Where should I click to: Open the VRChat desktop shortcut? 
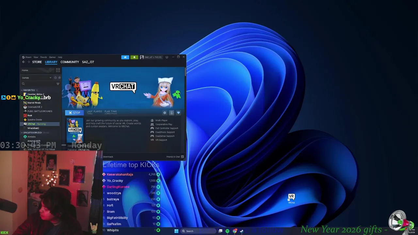(x=291, y=198)
